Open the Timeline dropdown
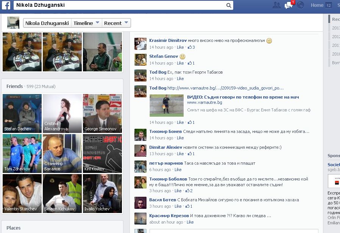Screen dimensions: 340x233 point(87,23)
